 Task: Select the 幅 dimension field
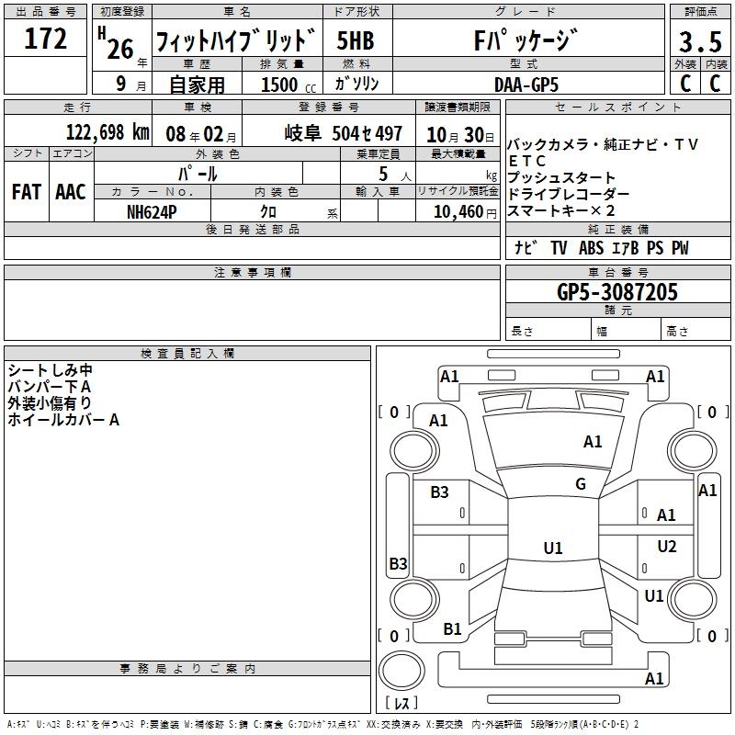click(626, 330)
